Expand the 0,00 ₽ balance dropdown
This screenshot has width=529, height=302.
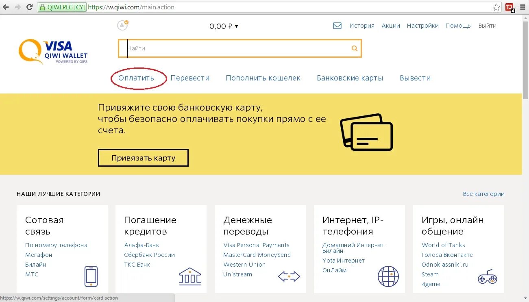click(224, 26)
